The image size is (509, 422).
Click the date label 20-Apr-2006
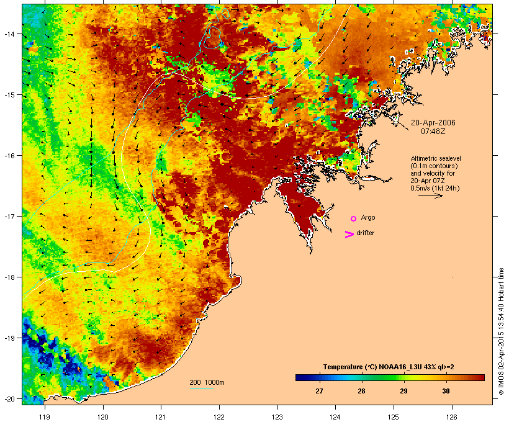(x=433, y=123)
